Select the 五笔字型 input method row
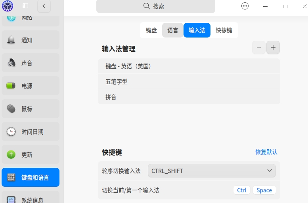308x203 pixels. (x=189, y=81)
